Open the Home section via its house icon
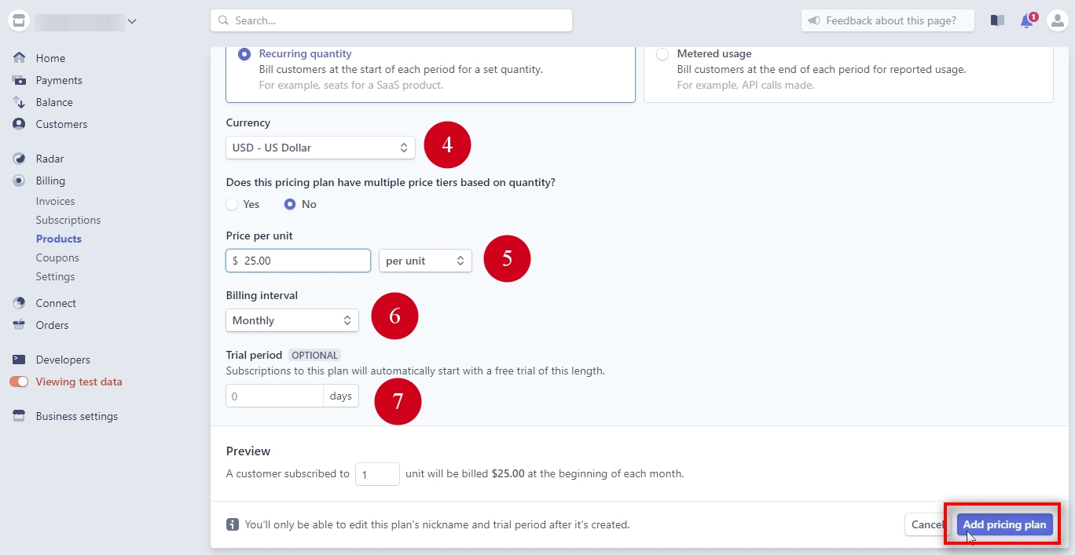The width and height of the screenshot is (1075, 555). pyautogui.click(x=19, y=57)
